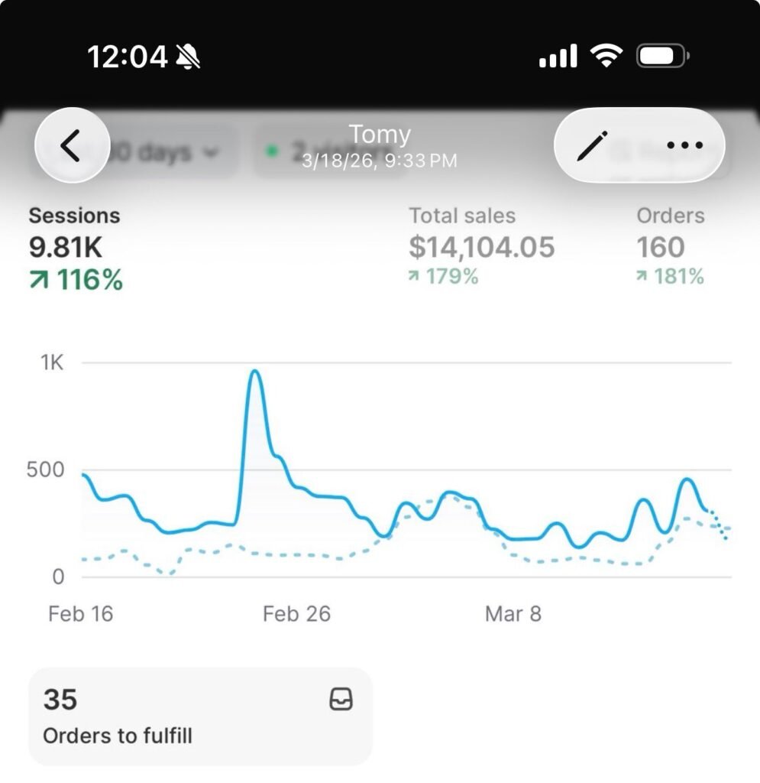
Task: Tap the Sessions 116% increase indicator
Action: click(76, 279)
